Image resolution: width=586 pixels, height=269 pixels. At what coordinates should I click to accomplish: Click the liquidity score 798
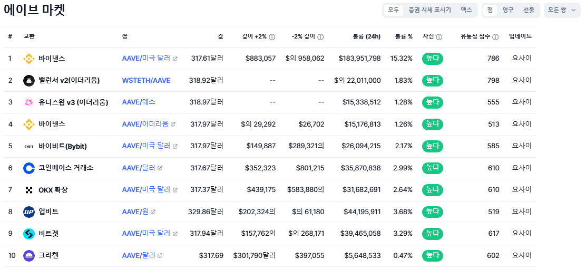tap(493, 81)
